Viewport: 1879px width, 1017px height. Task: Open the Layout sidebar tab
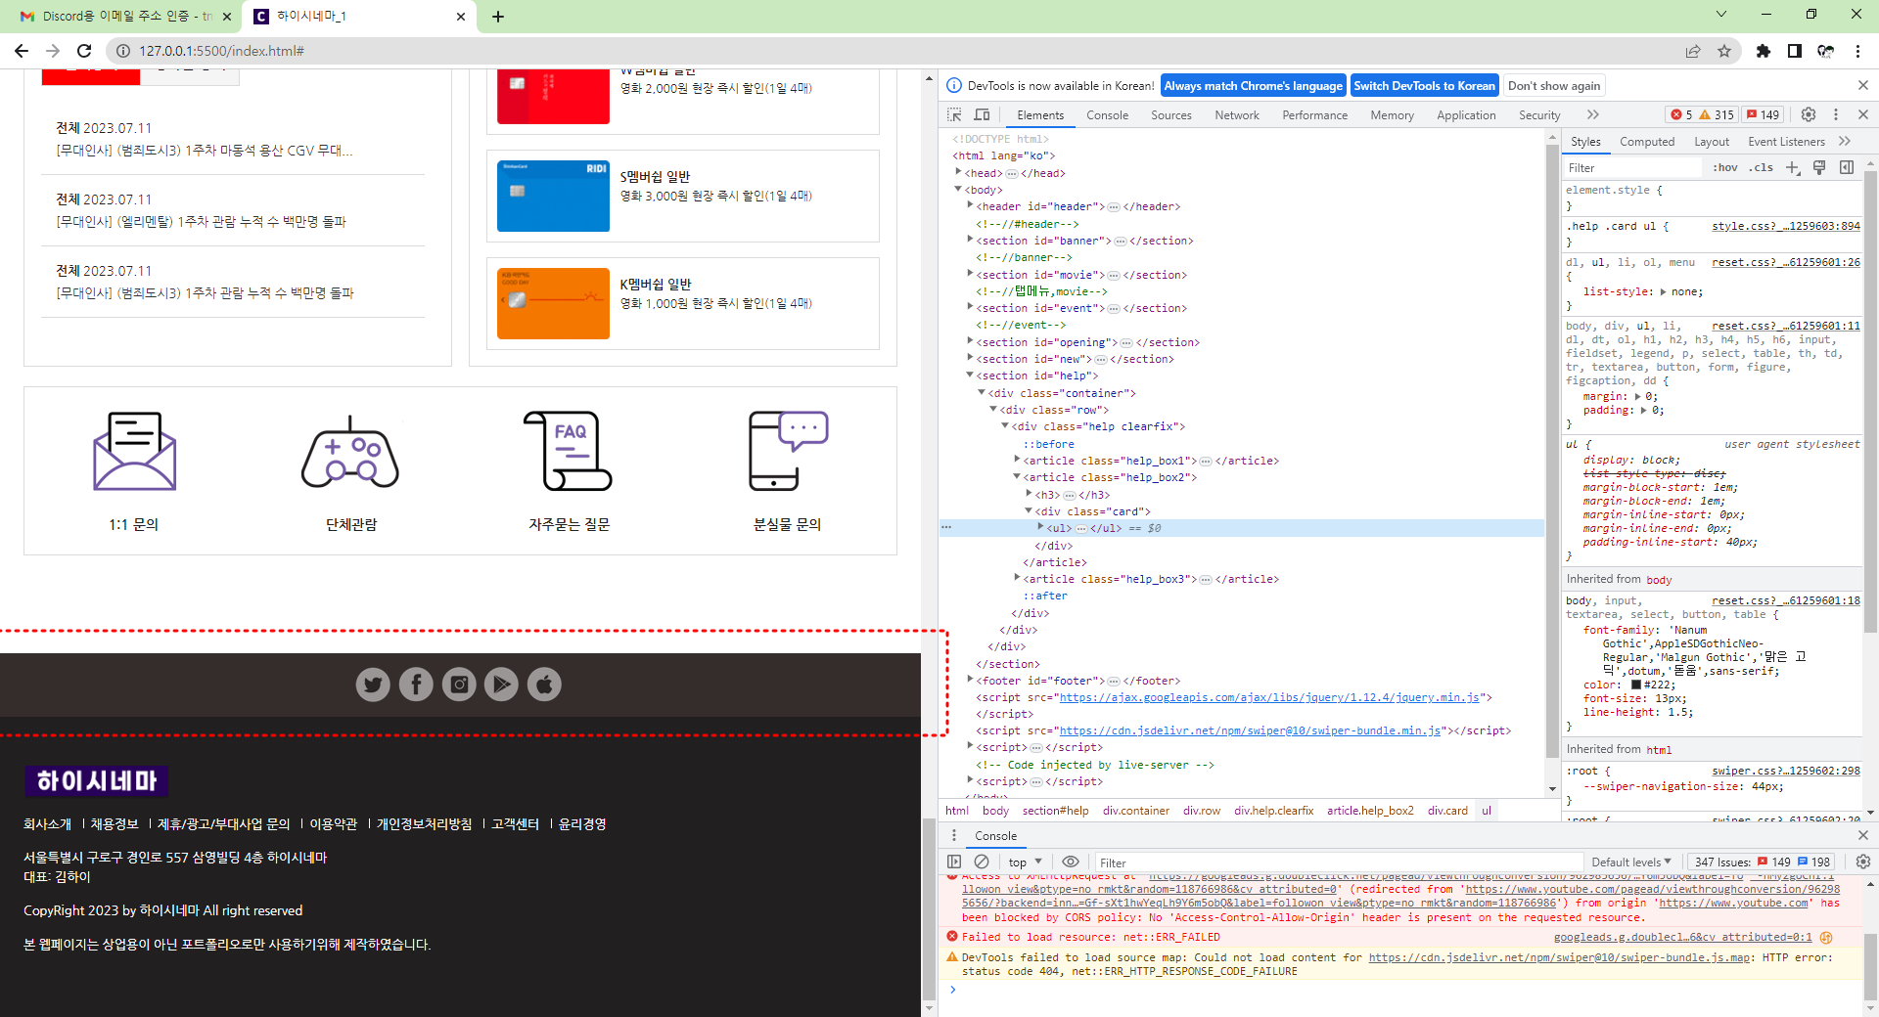click(1712, 141)
